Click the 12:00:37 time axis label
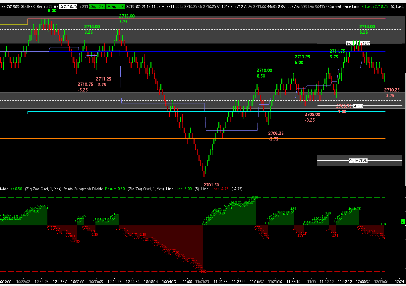Screen dimensions: 406x286 point(363,281)
